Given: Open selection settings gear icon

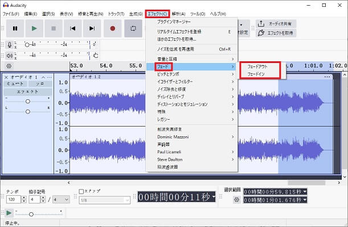Looking at the screenshot, I should tap(237, 200).
